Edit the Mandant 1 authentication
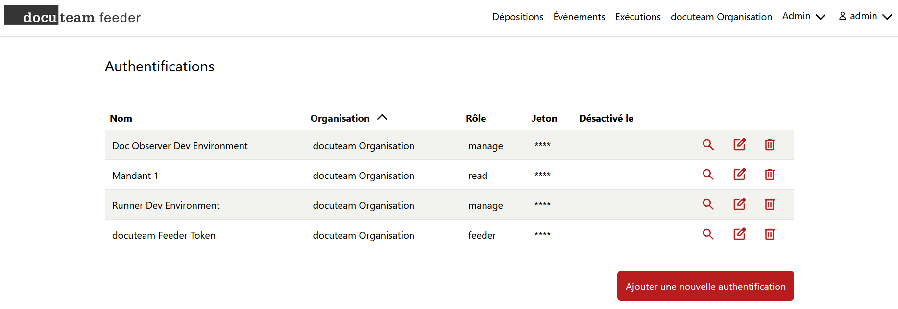Image resolution: width=898 pixels, height=309 pixels. (x=739, y=175)
